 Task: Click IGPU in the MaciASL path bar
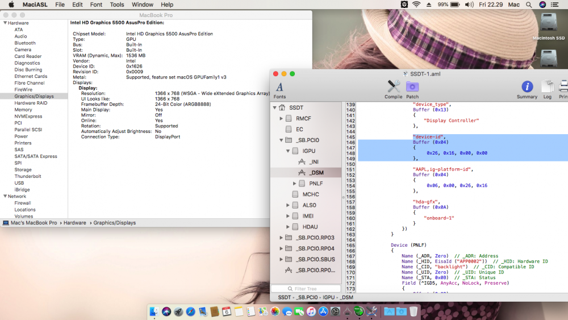pyautogui.click(x=328, y=297)
